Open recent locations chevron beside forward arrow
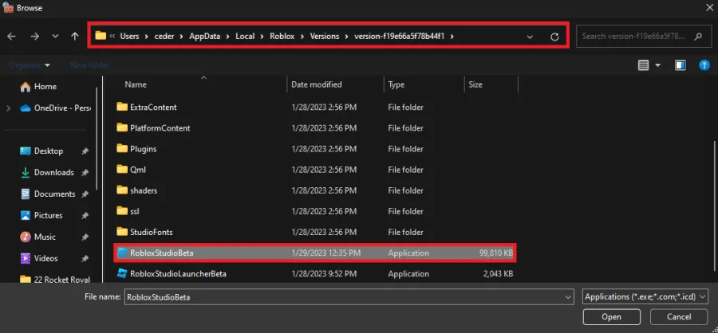The width and height of the screenshot is (718, 333). point(55,37)
